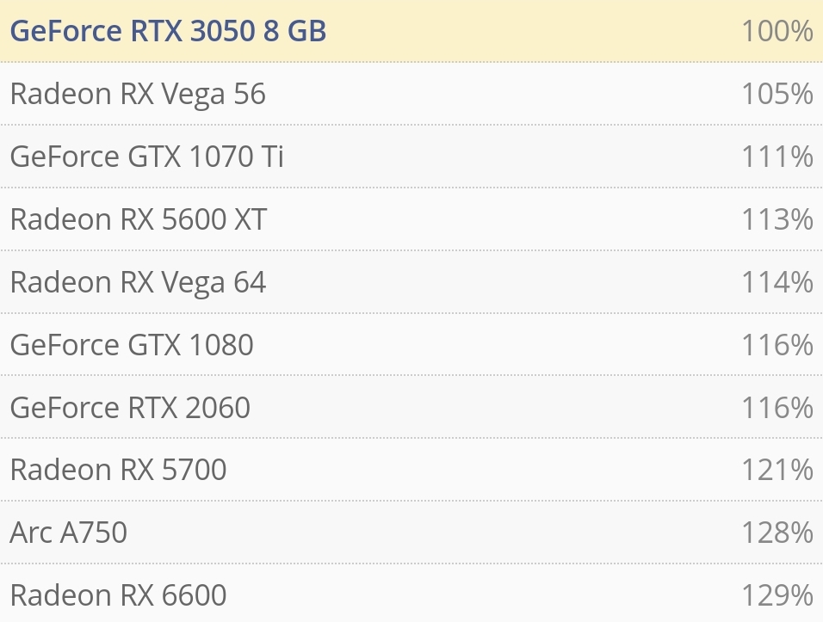Screen dimensions: 823x622
Task: Open the GeForce GTX 1080 link
Action: 132,345
